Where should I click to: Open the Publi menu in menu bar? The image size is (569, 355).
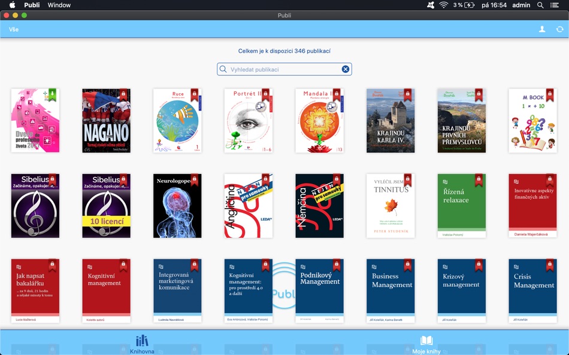point(32,5)
